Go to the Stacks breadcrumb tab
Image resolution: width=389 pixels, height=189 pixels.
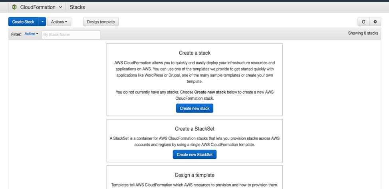coord(77,7)
